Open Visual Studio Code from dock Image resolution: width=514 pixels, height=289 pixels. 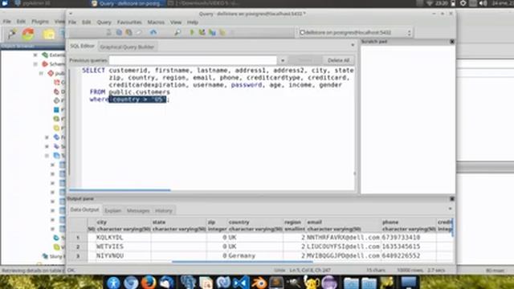click(x=241, y=282)
